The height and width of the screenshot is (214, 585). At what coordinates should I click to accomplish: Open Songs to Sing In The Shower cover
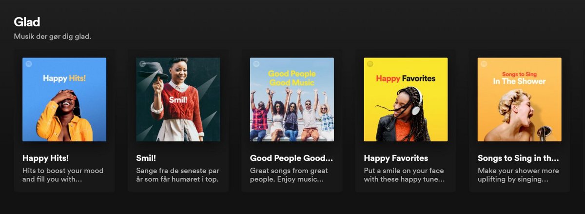click(x=520, y=99)
